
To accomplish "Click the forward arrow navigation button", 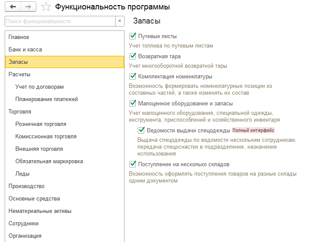I will pyautogui.click(x=28, y=7).
